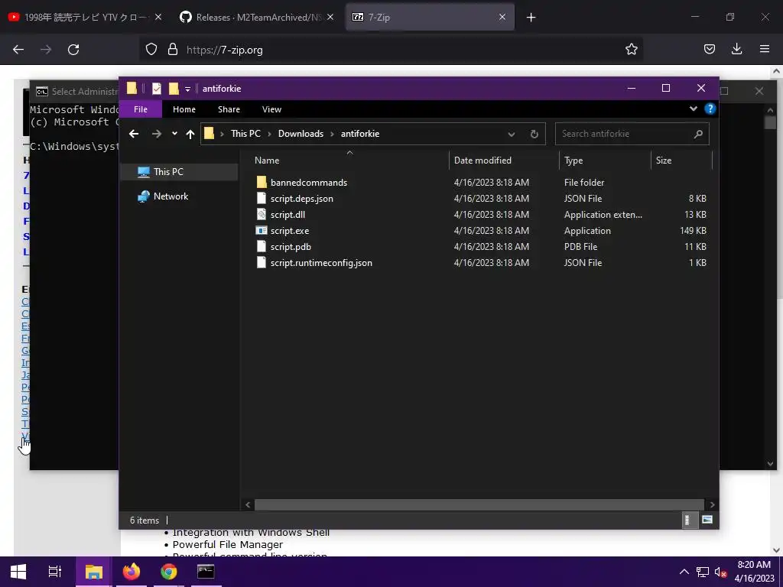Click the Properties icon in Explorer title bar
Viewport: 783px width, 587px height.
tap(156, 89)
